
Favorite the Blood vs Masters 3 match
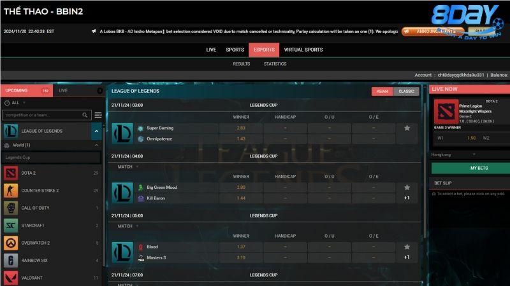coord(407,247)
